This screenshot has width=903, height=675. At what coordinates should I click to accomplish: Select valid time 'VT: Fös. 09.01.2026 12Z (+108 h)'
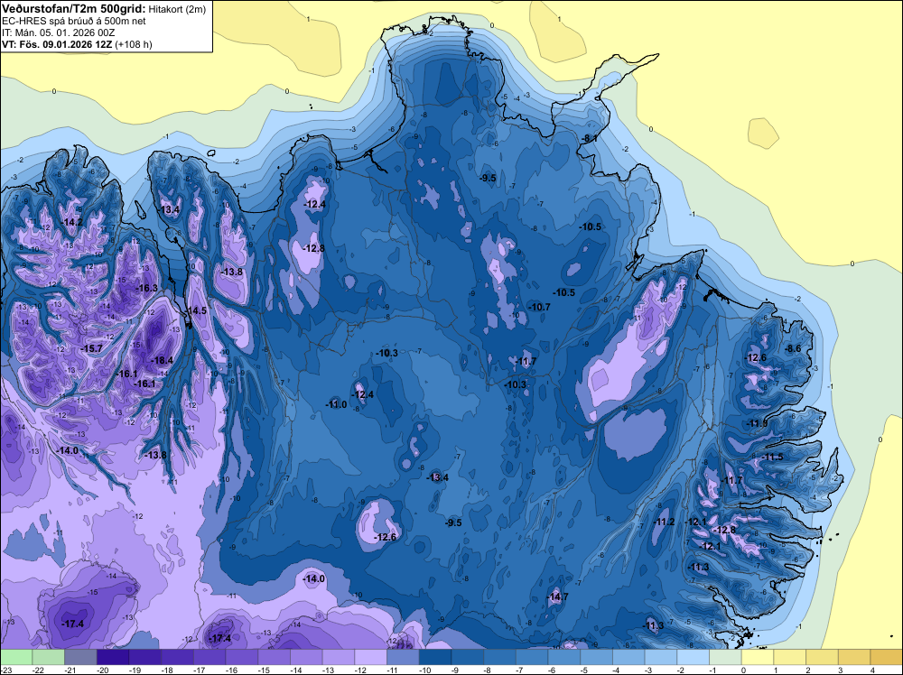[x=77, y=44]
